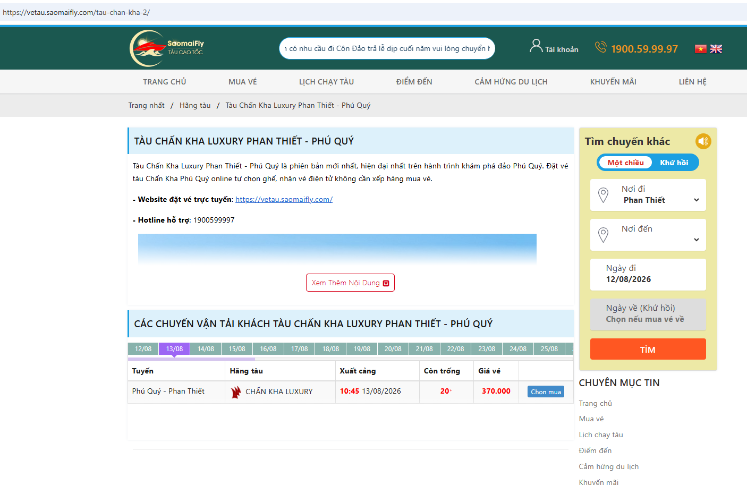Viewport: 747px width, 485px height.
Task: Click the orange speaker sound icon
Action: (x=703, y=141)
